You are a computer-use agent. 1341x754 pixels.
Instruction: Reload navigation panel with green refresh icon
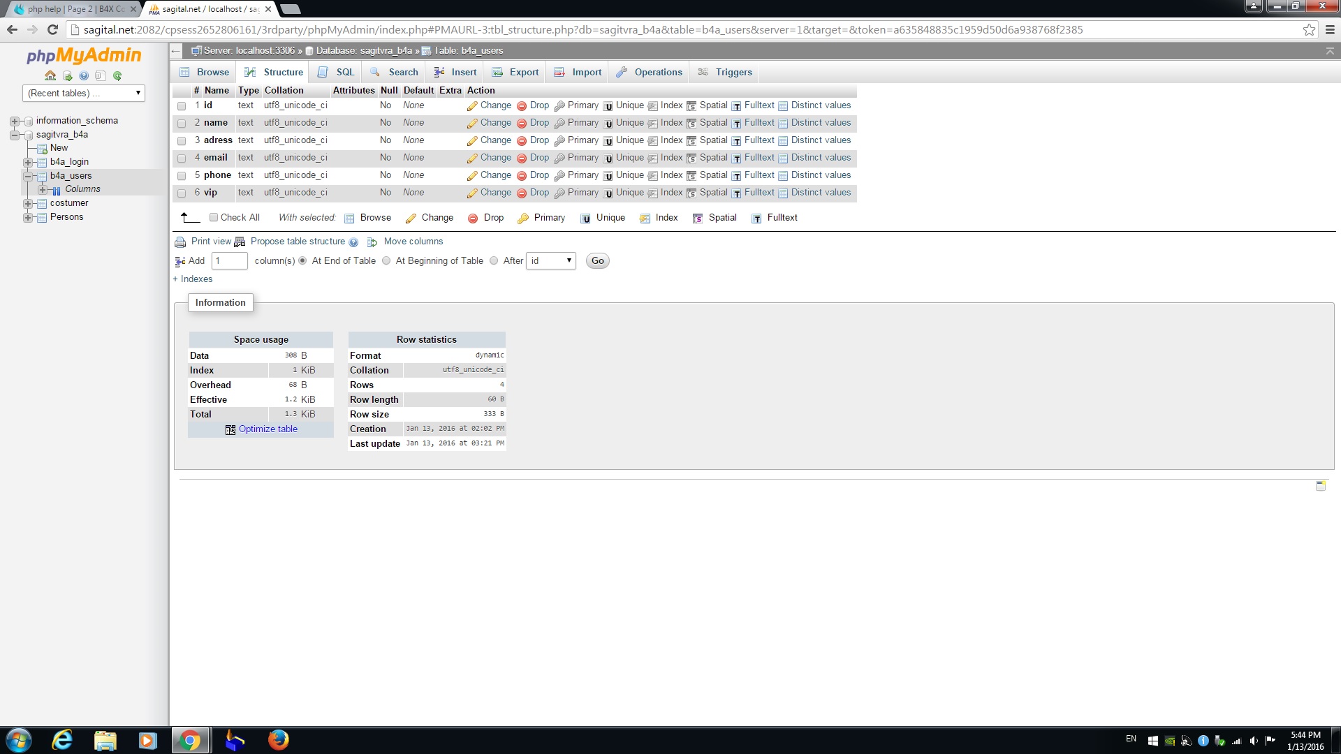click(x=117, y=75)
